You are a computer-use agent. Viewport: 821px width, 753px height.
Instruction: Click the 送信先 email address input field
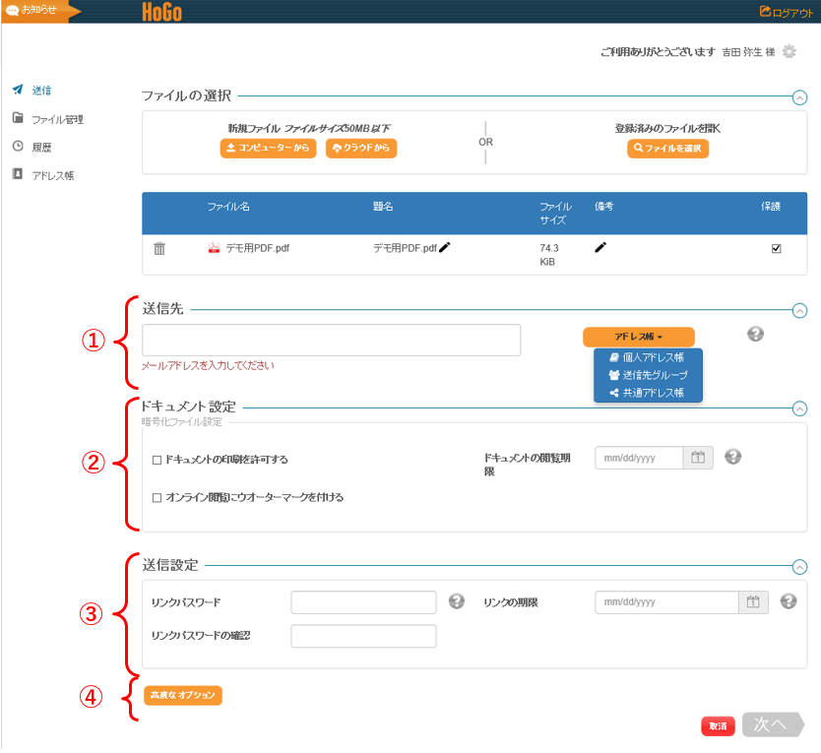click(x=331, y=340)
